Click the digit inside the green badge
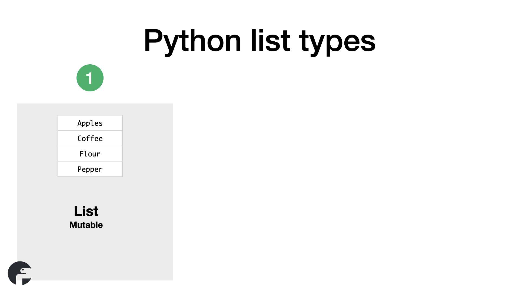Viewport: 519px width, 292px height. pos(89,78)
